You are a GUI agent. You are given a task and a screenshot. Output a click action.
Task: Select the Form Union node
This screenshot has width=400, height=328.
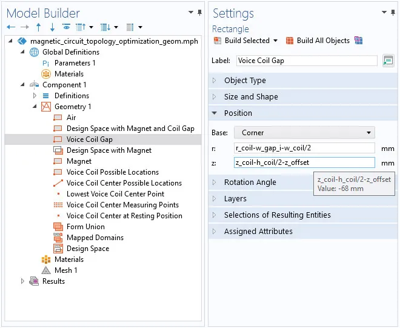point(84,227)
